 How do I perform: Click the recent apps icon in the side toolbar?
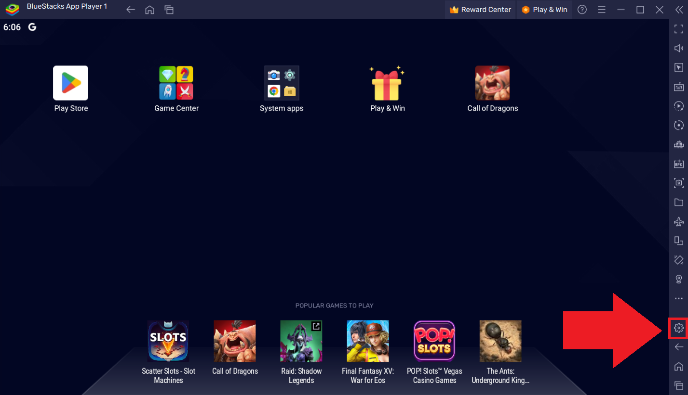click(679, 385)
